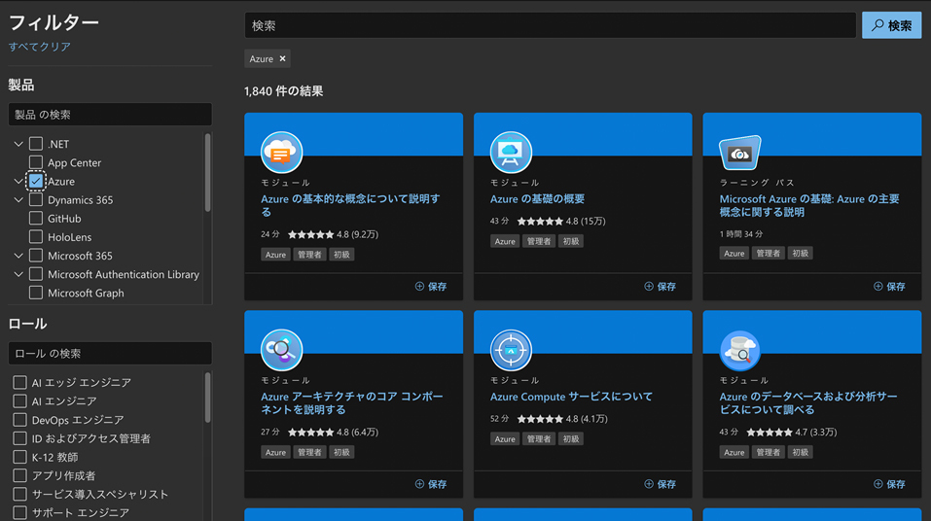Expand the Azure product tree chevron
The height and width of the screenshot is (521, 931).
pyautogui.click(x=18, y=181)
